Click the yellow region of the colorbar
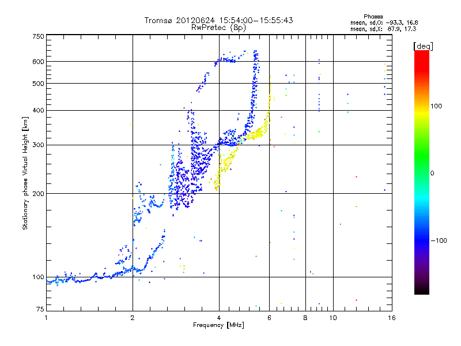Screen dimensions: 461x346 coord(422,112)
